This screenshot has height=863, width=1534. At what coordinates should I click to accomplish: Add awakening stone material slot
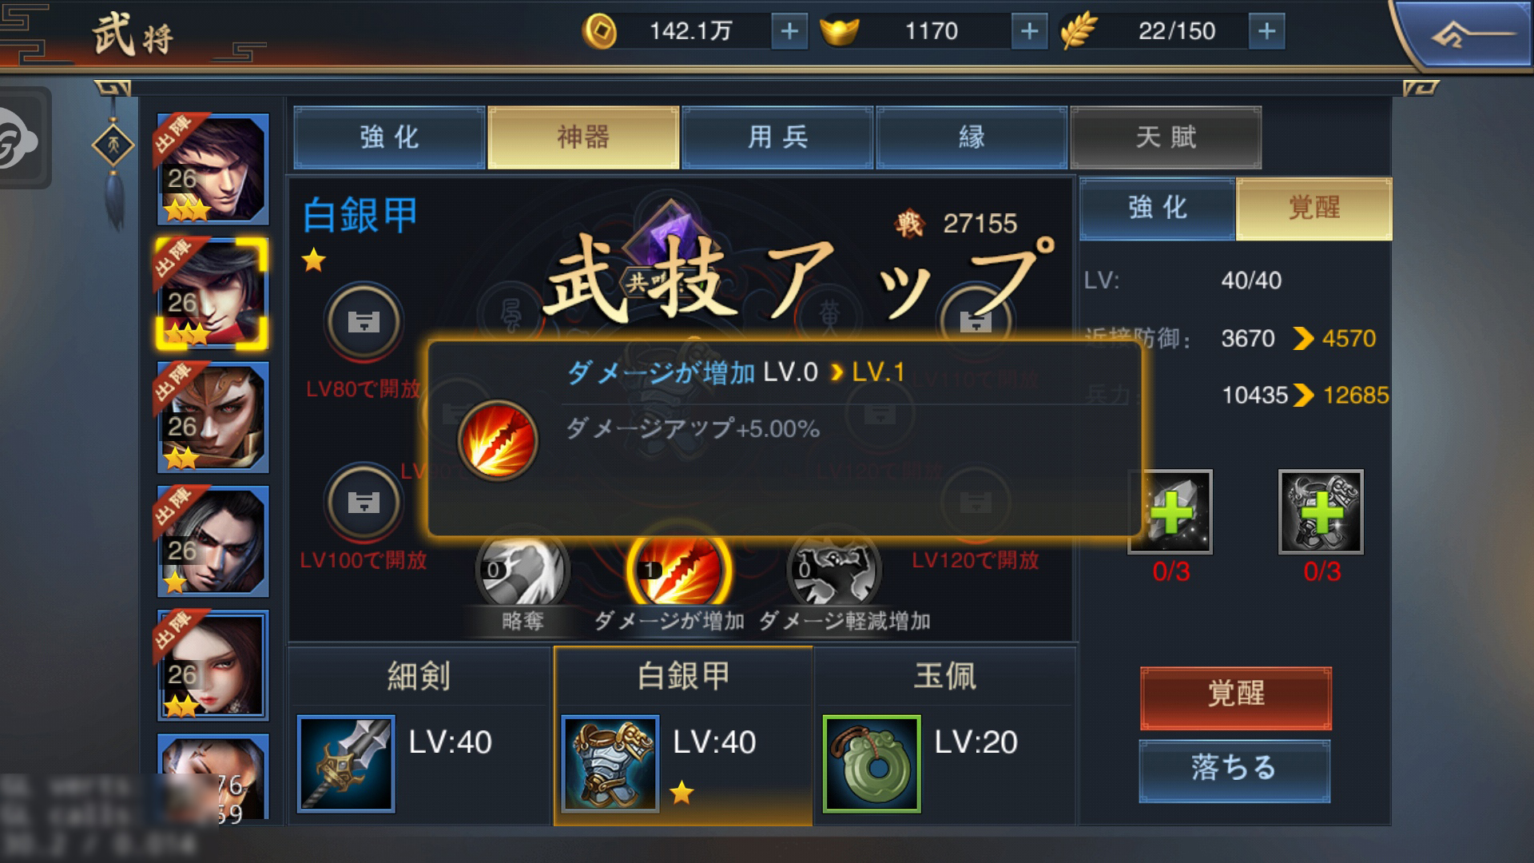coord(1170,512)
